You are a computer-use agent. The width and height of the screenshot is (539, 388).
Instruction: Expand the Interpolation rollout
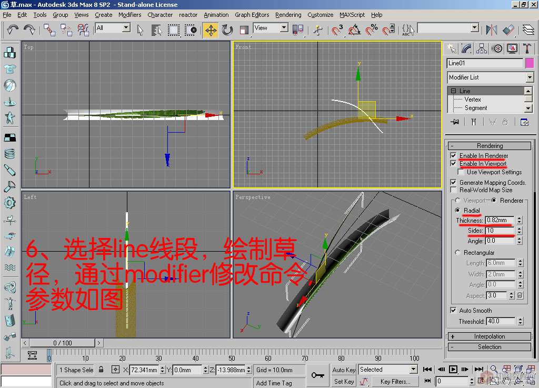pyautogui.click(x=490, y=336)
